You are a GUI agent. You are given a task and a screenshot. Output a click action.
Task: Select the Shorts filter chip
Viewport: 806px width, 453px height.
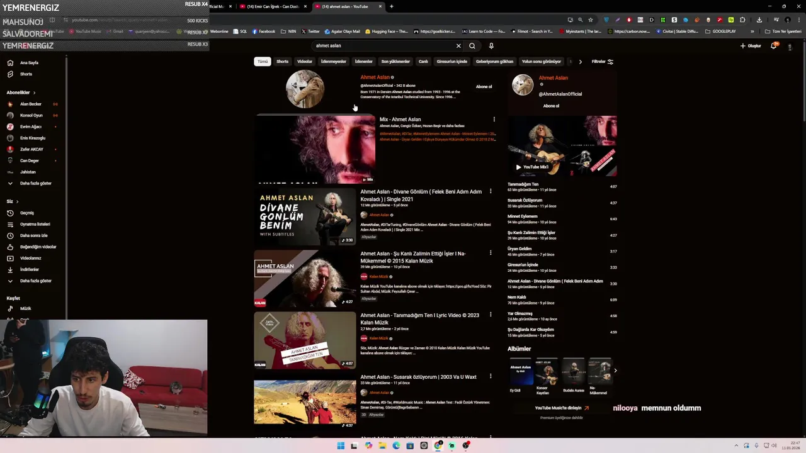[x=282, y=62]
